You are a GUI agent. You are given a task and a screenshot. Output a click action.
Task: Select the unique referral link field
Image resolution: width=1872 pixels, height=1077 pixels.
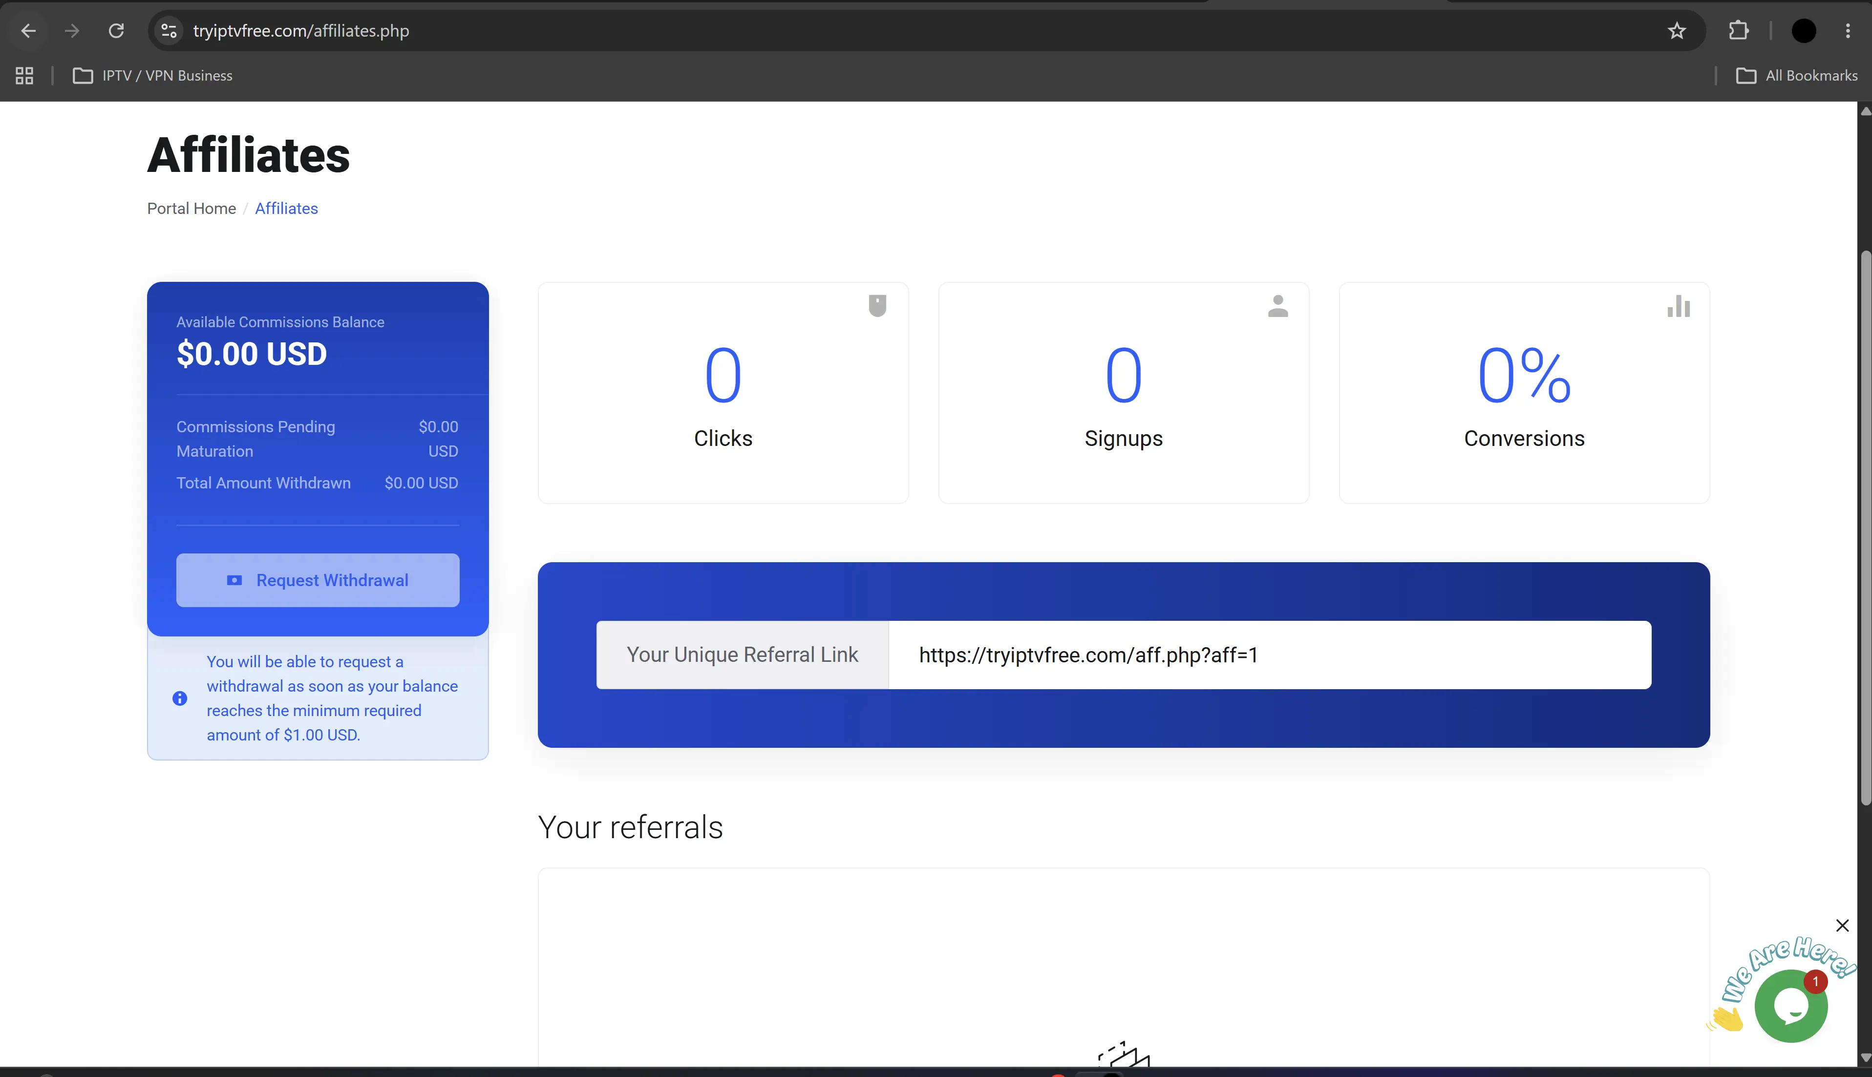(x=1270, y=655)
